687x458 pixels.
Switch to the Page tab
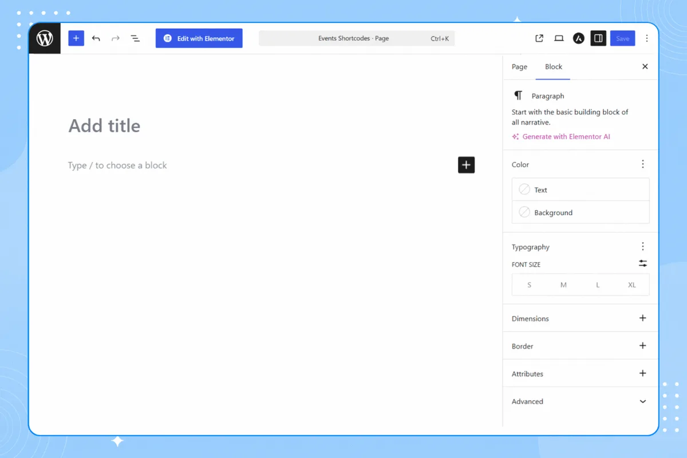(x=519, y=67)
